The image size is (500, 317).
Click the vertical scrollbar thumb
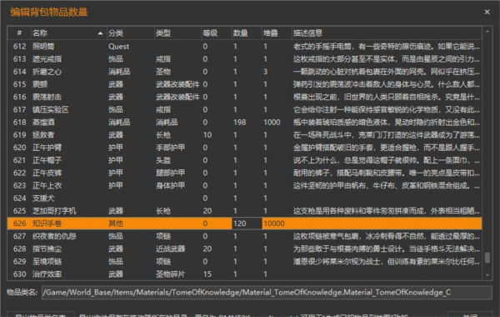coord(487,258)
